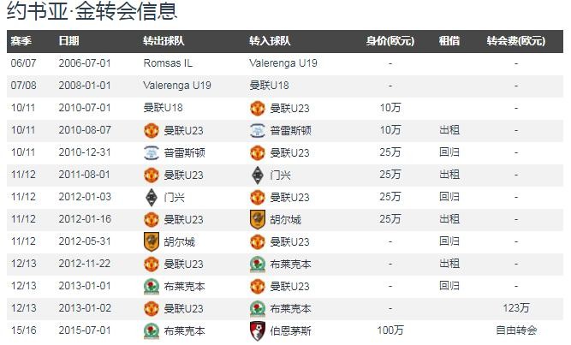Viewport: 571px width, 345px height.
Task: Click the 自由转会 text in the last row
Action: pyautogui.click(x=516, y=330)
